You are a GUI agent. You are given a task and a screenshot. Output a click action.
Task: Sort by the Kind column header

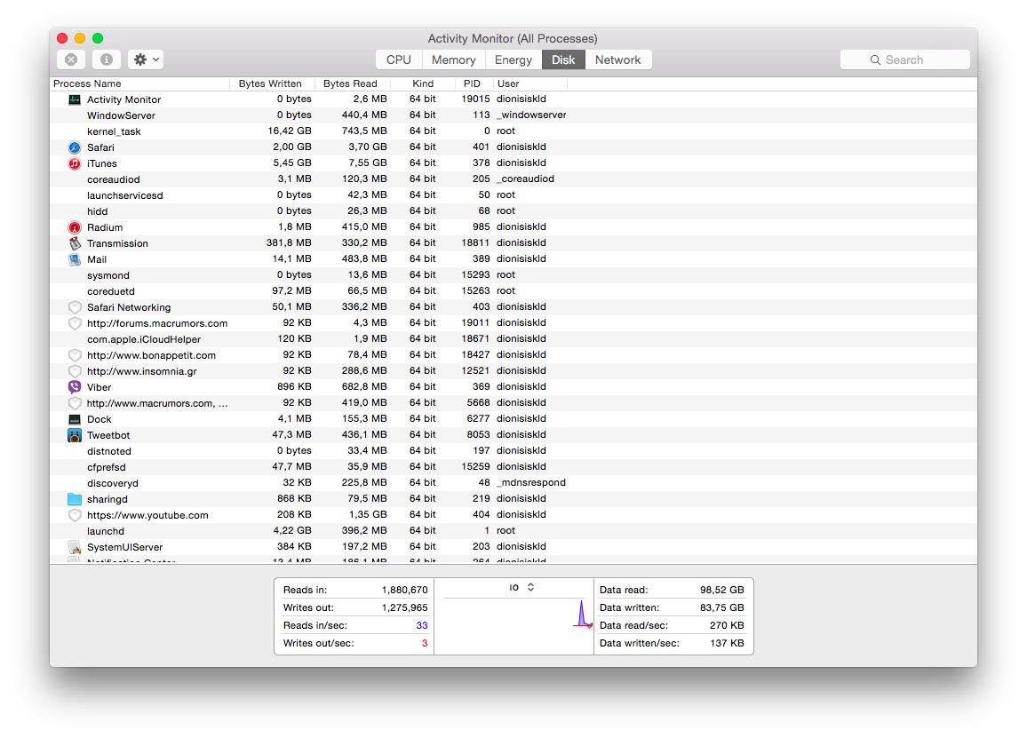click(423, 83)
